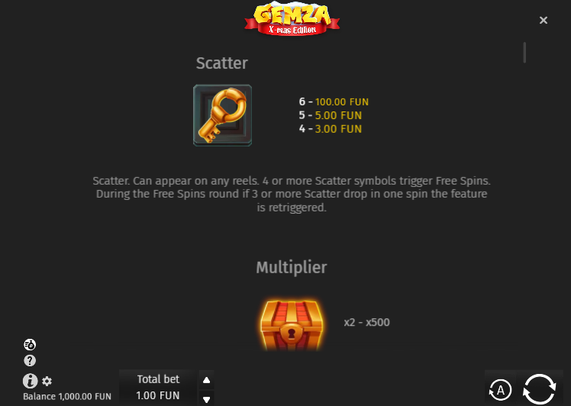Open the paytable info icon
The height and width of the screenshot is (406, 571).
31,381
